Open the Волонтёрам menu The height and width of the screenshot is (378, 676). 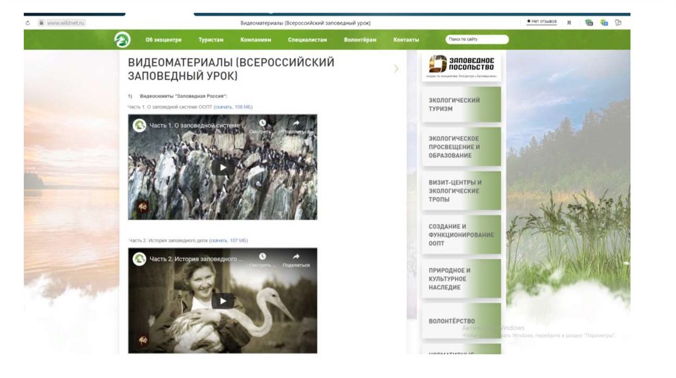coord(360,40)
